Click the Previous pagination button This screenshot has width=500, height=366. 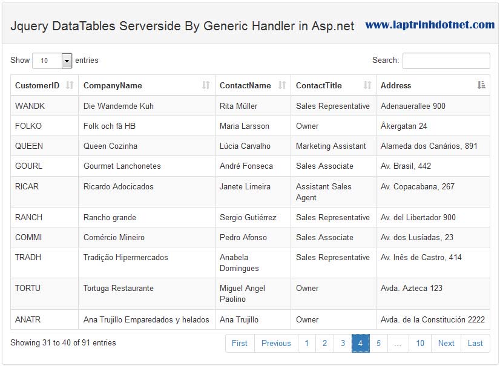[x=276, y=343]
